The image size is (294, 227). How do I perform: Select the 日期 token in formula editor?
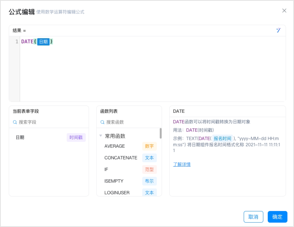43,41
